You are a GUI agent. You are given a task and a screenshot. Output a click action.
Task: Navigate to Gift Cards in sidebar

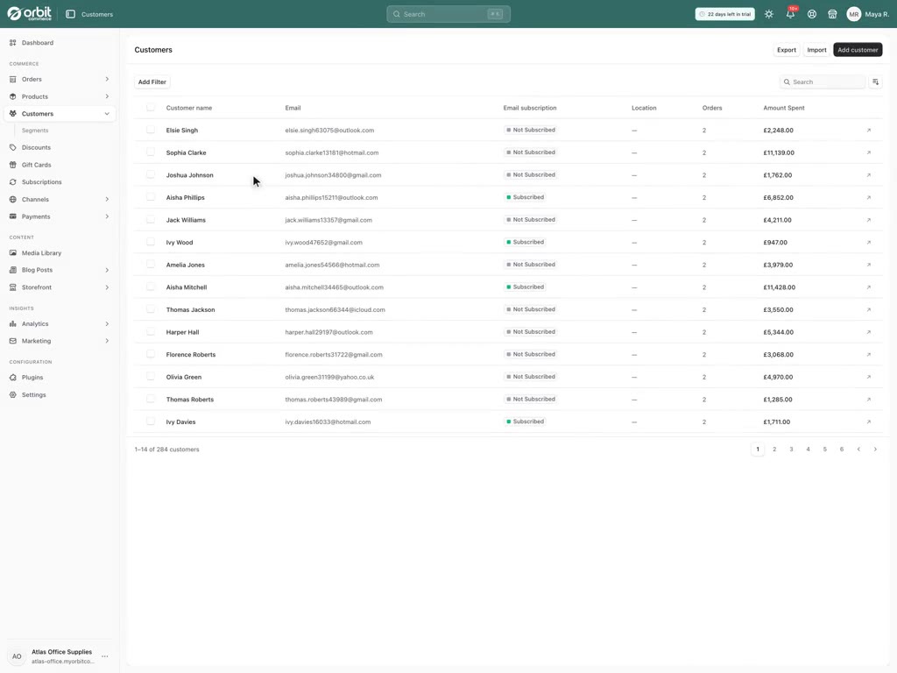(36, 165)
